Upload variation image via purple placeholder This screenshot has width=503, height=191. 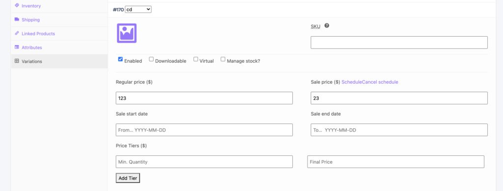pos(127,33)
